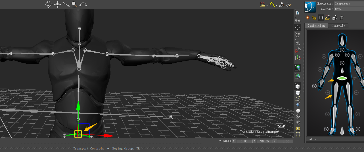Expand the circled arrow near the figure's head

[x=342, y=50]
